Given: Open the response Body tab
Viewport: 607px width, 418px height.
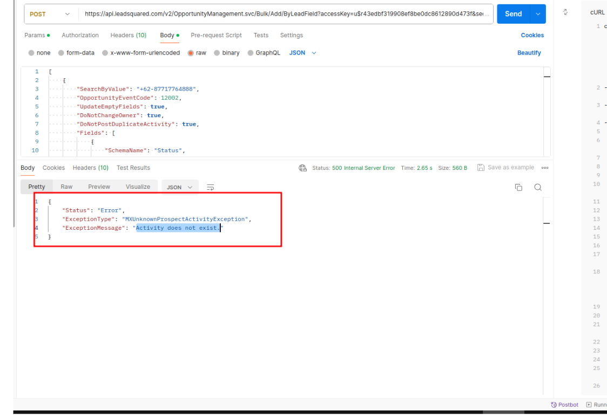Looking at the screenshot, I should point(28,168).
